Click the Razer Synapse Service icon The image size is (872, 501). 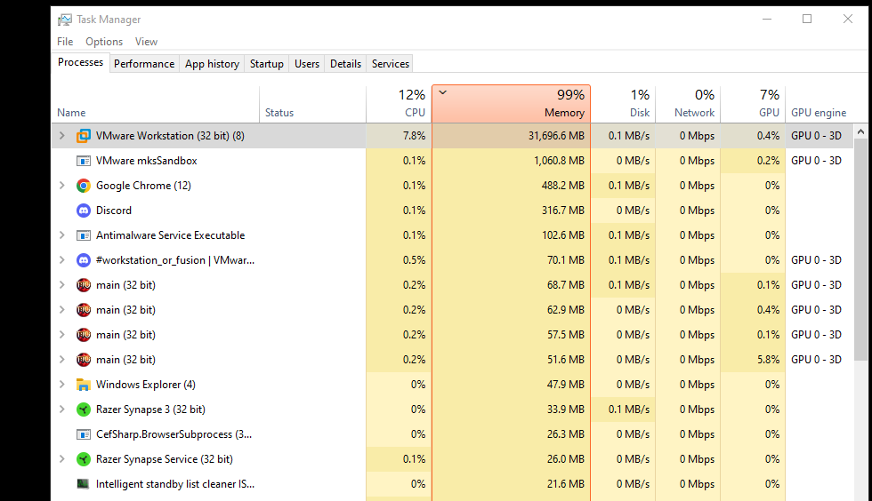point(84,459)
